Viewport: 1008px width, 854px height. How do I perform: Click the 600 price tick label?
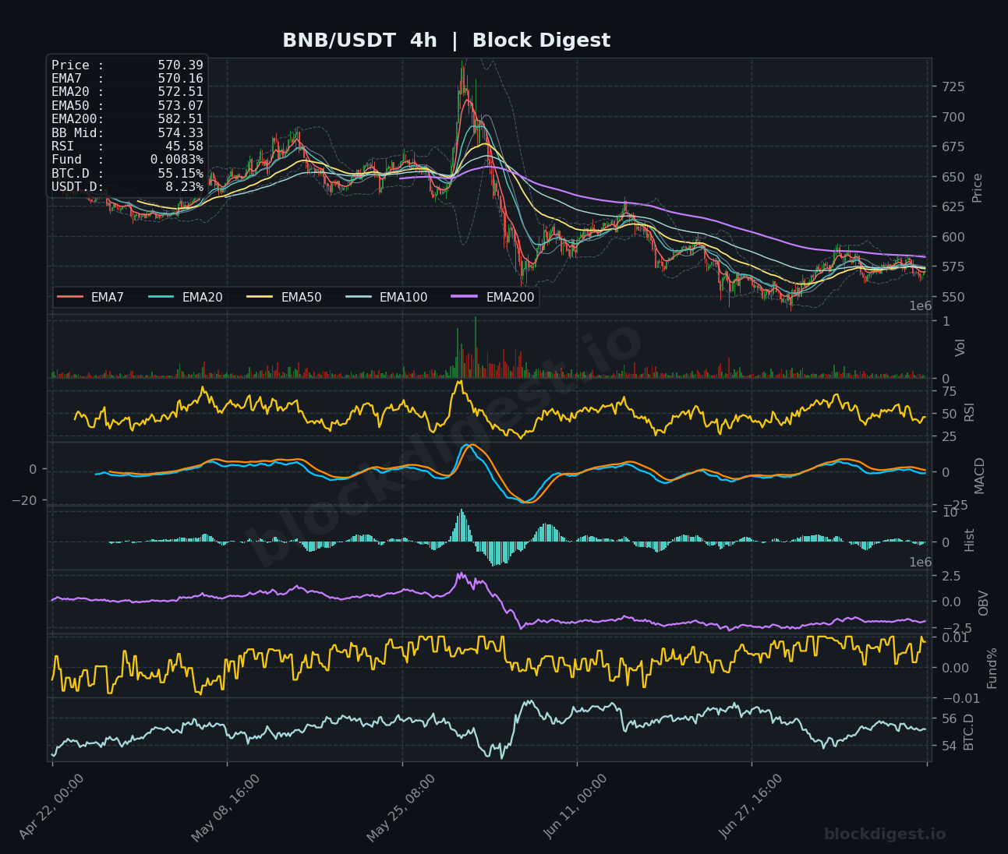tap(953, 237)
